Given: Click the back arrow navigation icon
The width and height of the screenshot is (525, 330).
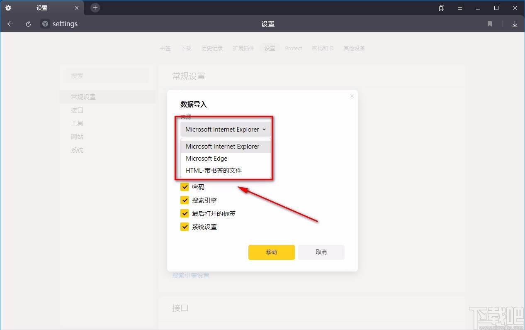Looking at the screenshot, I should coord(10,24).
